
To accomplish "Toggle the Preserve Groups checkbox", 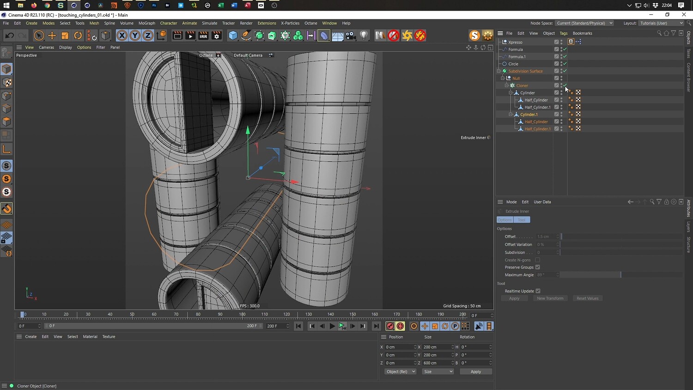I will [538, 267].
